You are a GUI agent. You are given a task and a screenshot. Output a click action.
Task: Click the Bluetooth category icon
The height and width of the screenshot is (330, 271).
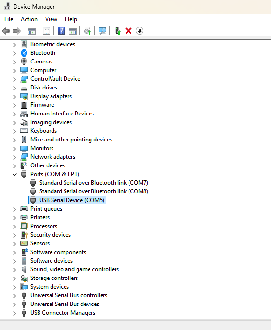click(x=24, y=53)
